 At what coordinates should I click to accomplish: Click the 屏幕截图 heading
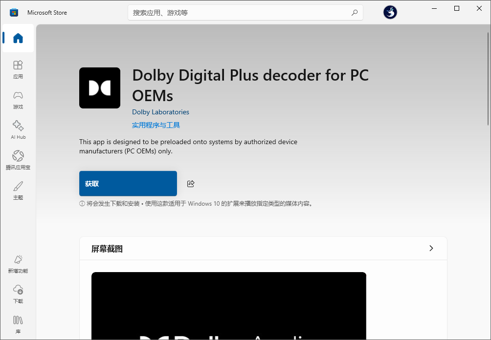pos(107,249)
